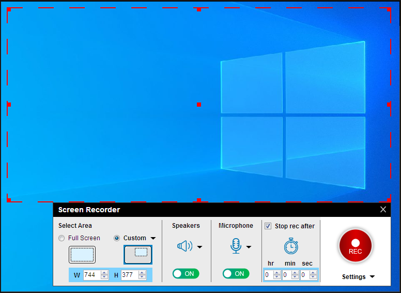Click the microphone icon

(x=236, y=246)
